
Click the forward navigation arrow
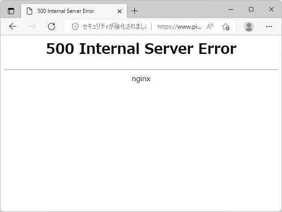click(x=32, y=26)
